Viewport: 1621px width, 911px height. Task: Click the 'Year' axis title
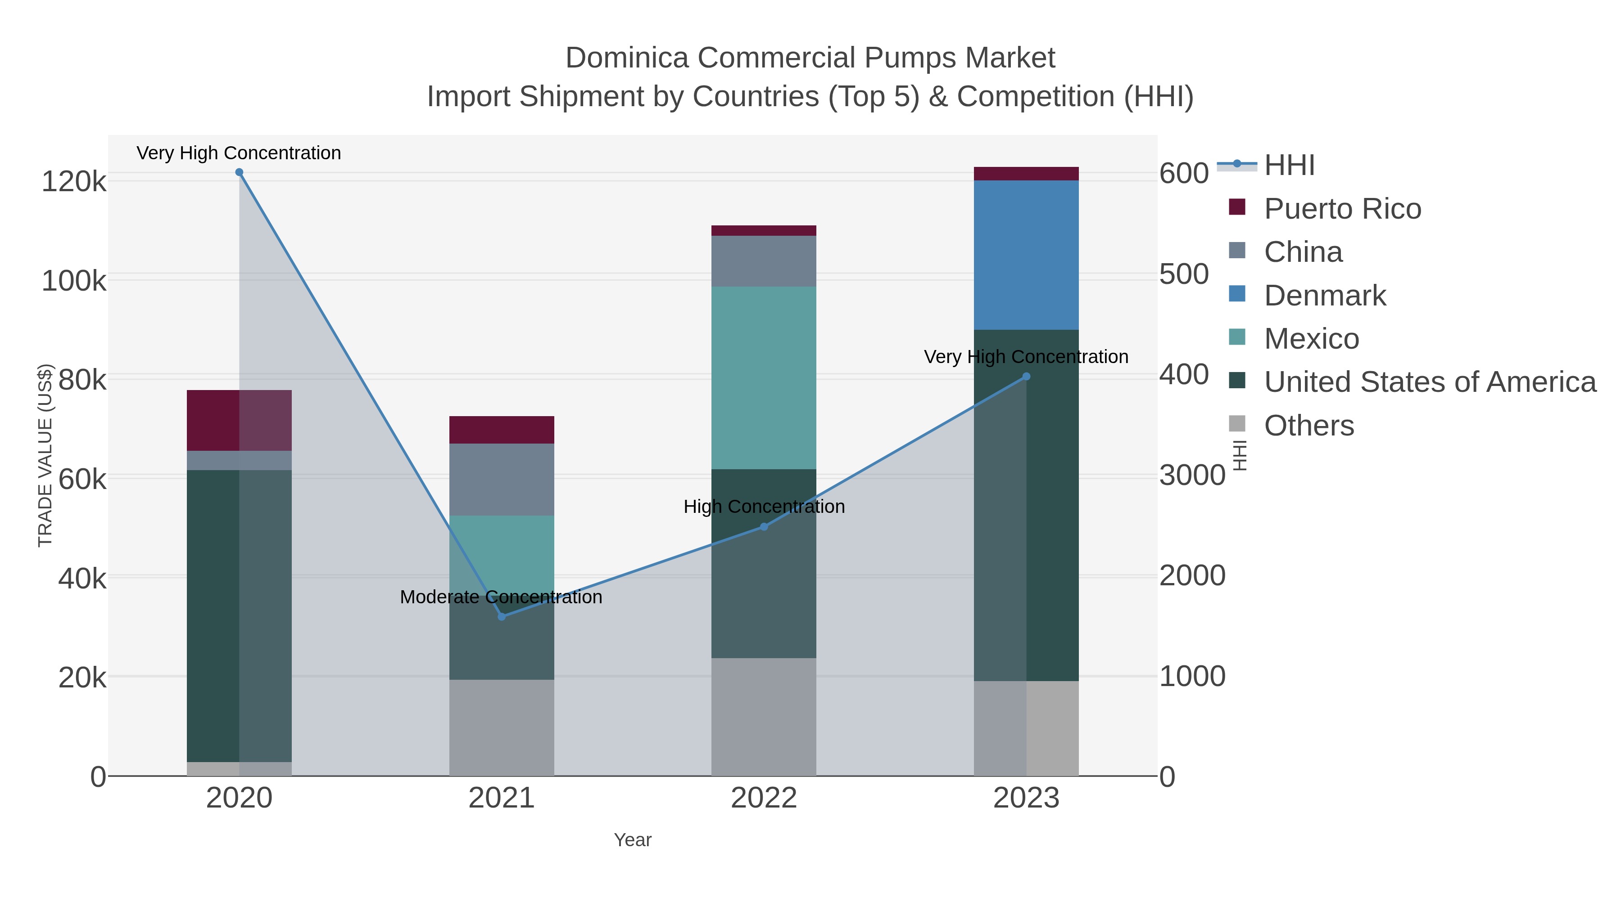633,840
